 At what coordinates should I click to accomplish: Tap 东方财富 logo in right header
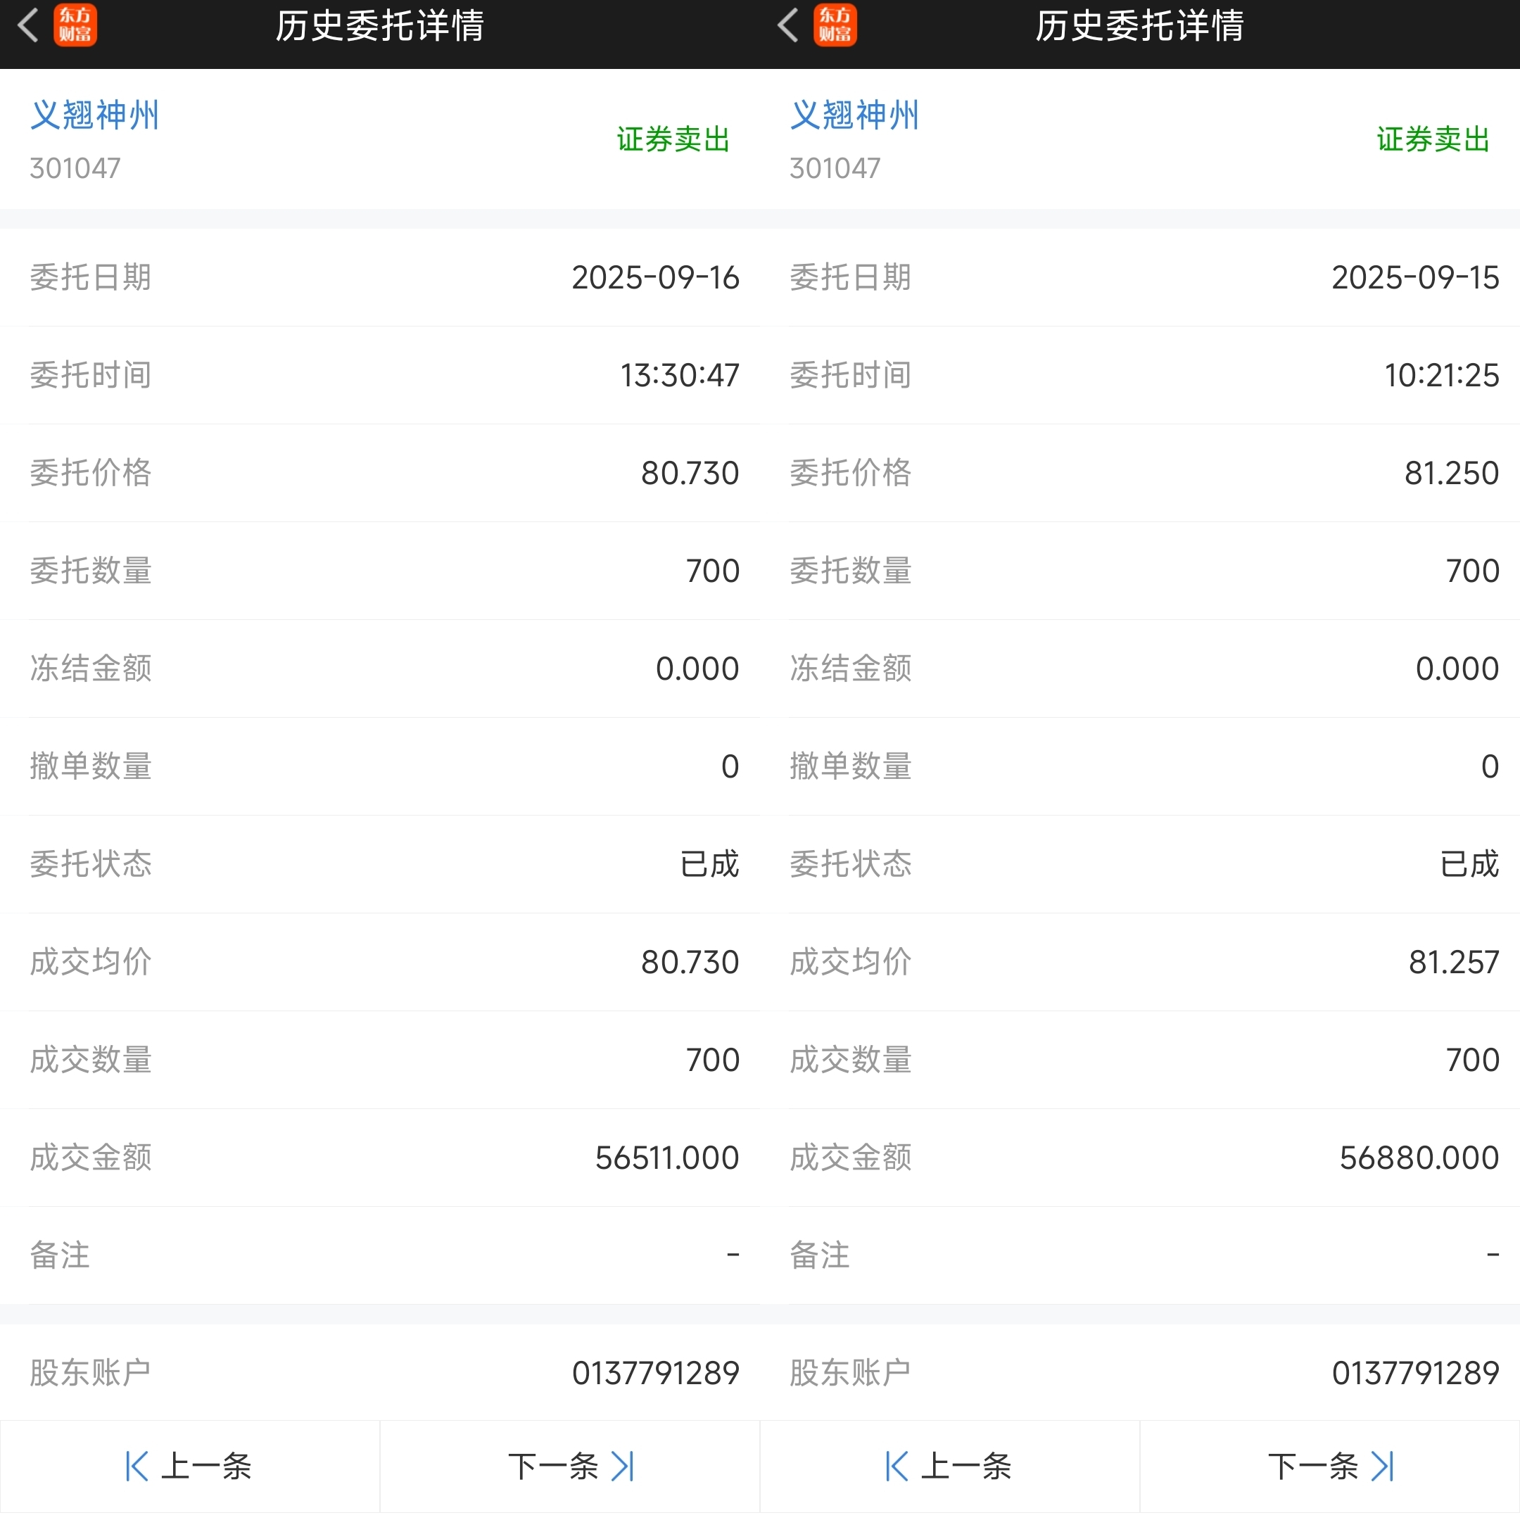tap(835, 25)
